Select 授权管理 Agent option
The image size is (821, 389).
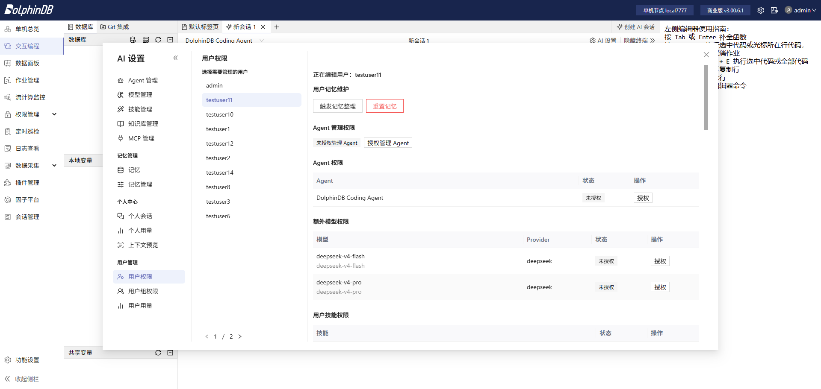coord(388,143)
